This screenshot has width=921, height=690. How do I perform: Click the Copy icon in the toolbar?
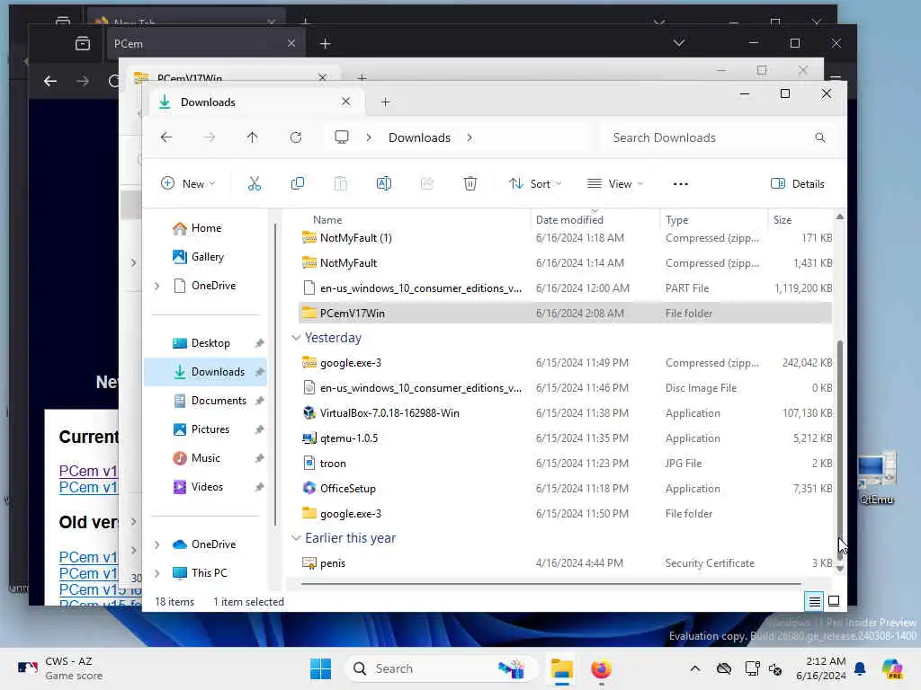pos(298,183)
